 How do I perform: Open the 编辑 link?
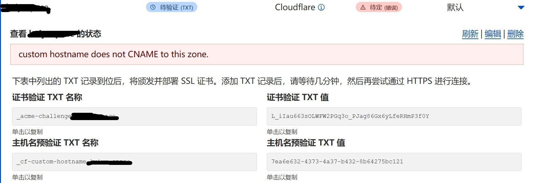(493, 34)
